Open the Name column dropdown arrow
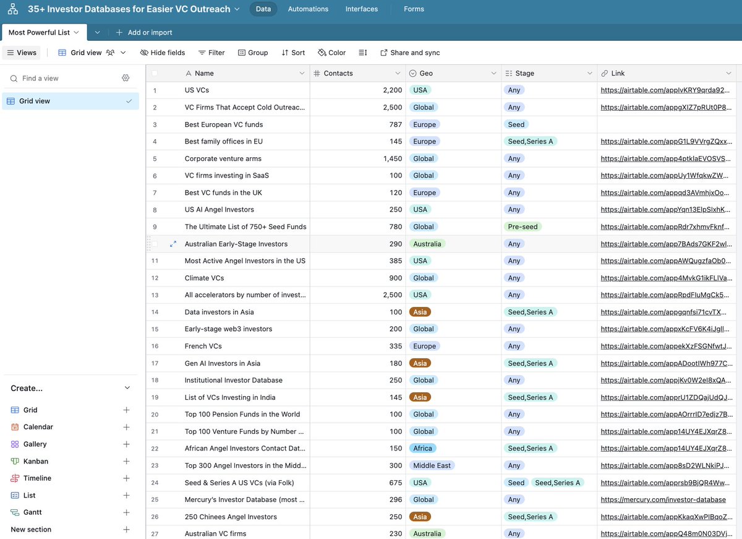The height and width of the screenshot is (539, 742). (x=302, y=73)
